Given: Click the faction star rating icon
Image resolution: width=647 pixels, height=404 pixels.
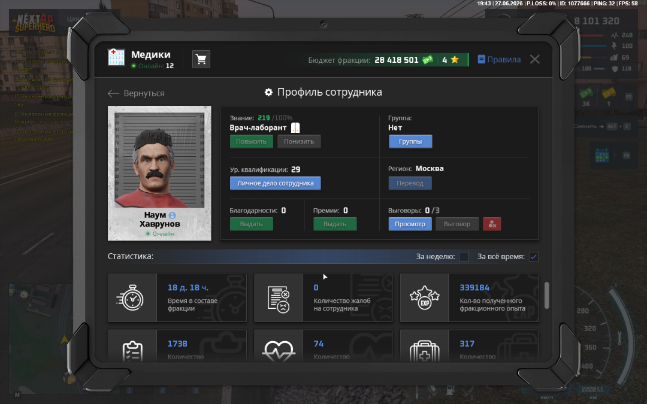Looking at the screenshot, I should (455, 60).
